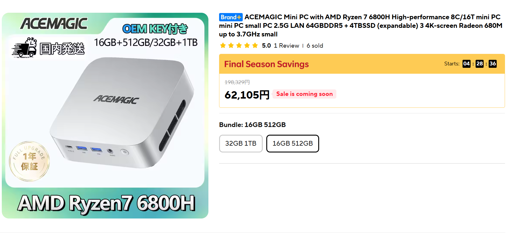Click the first rating star
The image size is (513, 233).
coord(223,46)
